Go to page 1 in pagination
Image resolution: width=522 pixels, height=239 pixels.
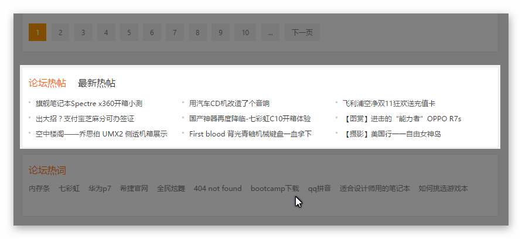click(37, 32)
